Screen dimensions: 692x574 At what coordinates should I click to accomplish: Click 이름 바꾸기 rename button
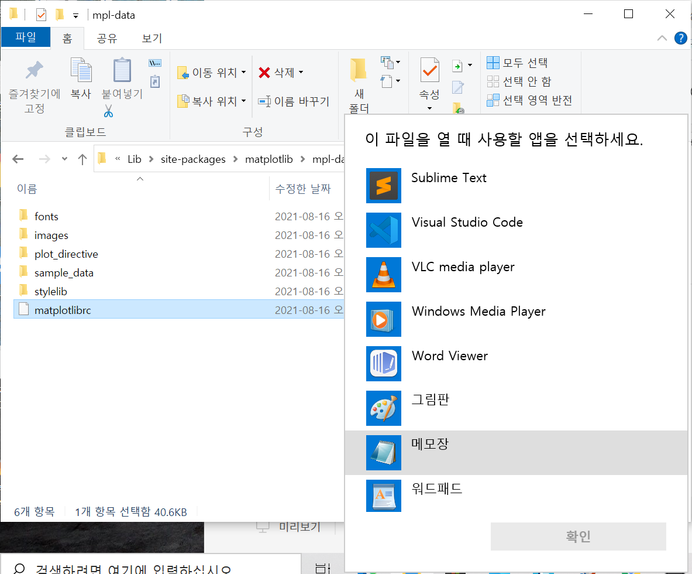[294, 102]
